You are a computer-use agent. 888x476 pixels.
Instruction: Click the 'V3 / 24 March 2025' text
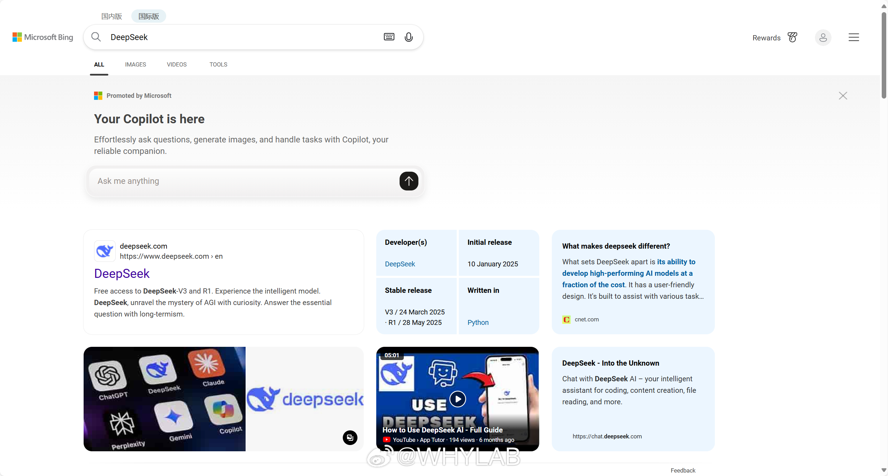(x=415, y=312)
